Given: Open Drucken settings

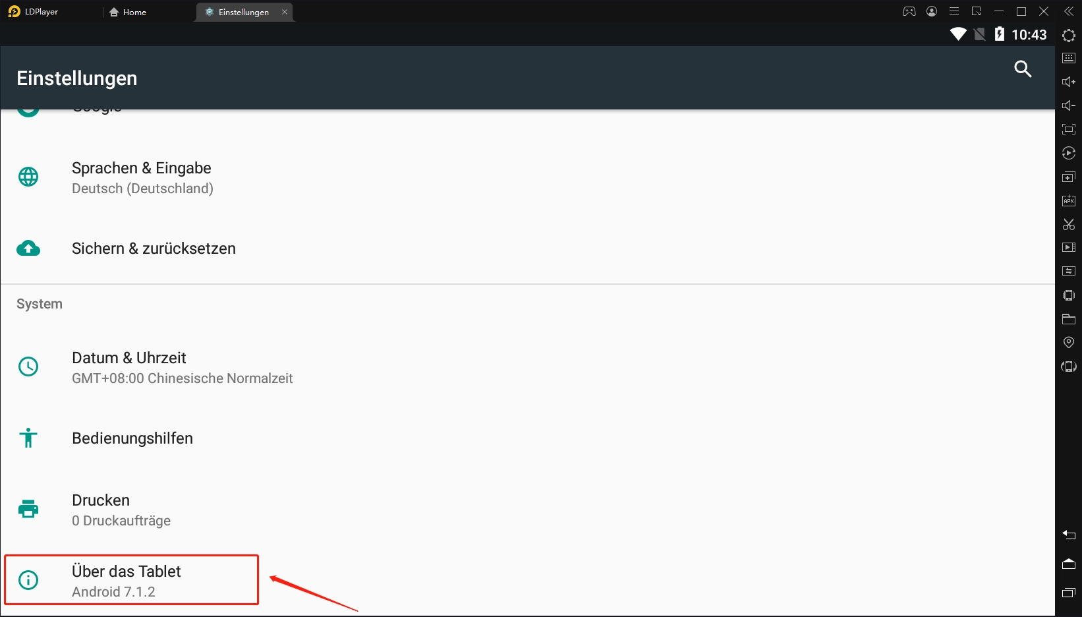Looking at the screenshot, I should point(527,510).
